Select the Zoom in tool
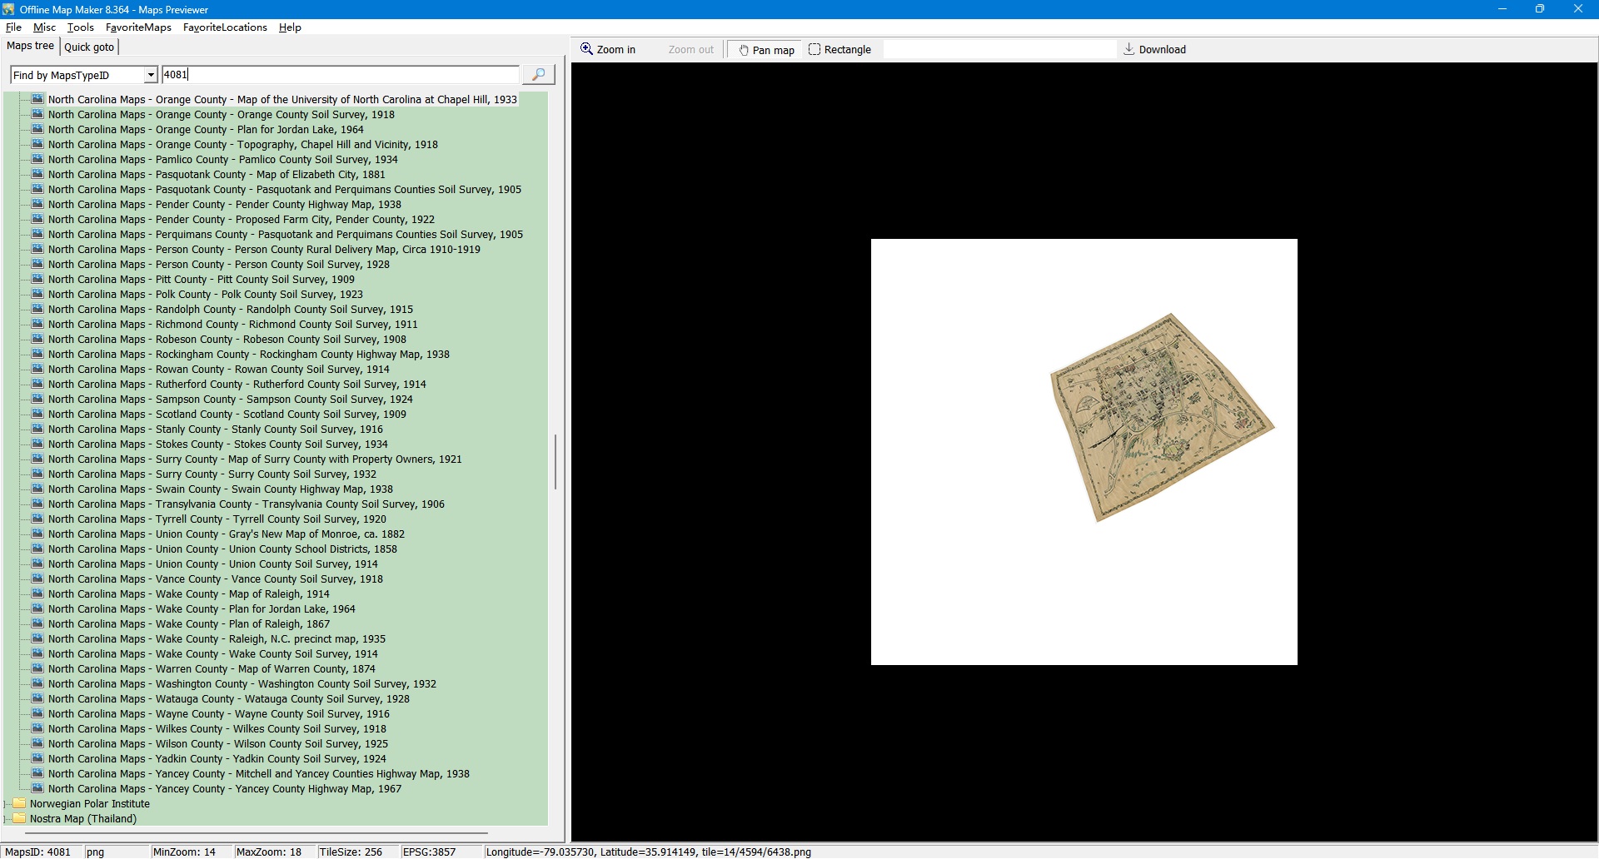Image resolution: width=1599 pixels, height=859 pixels. click(x=609, y=50)
